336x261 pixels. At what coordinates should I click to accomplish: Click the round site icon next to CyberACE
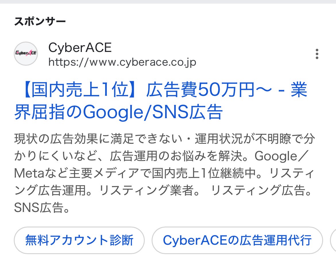(x=26, y=54)
